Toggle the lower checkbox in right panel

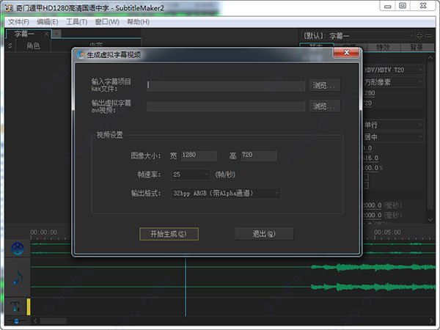(366, 186)
